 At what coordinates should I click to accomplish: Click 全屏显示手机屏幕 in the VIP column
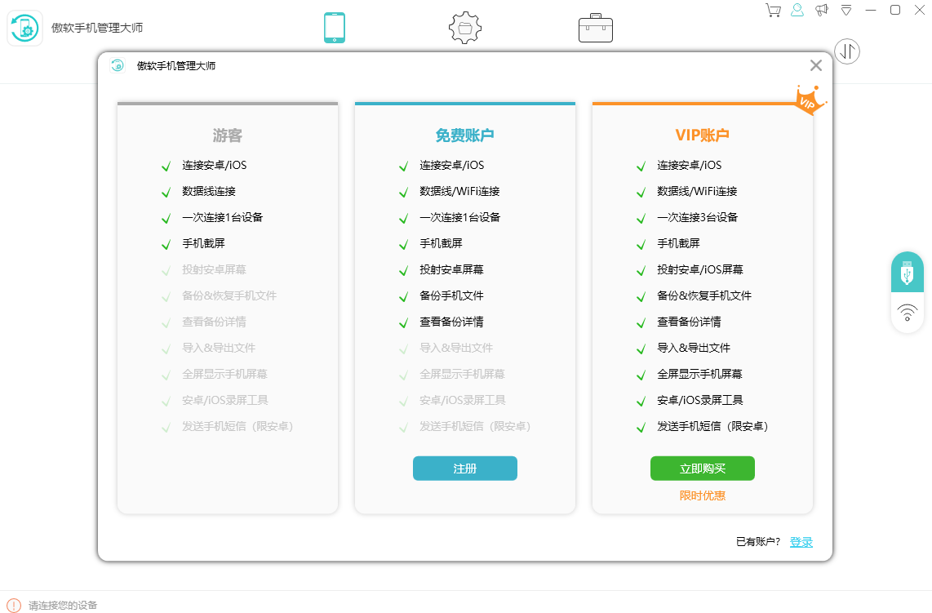coord(699,374)
